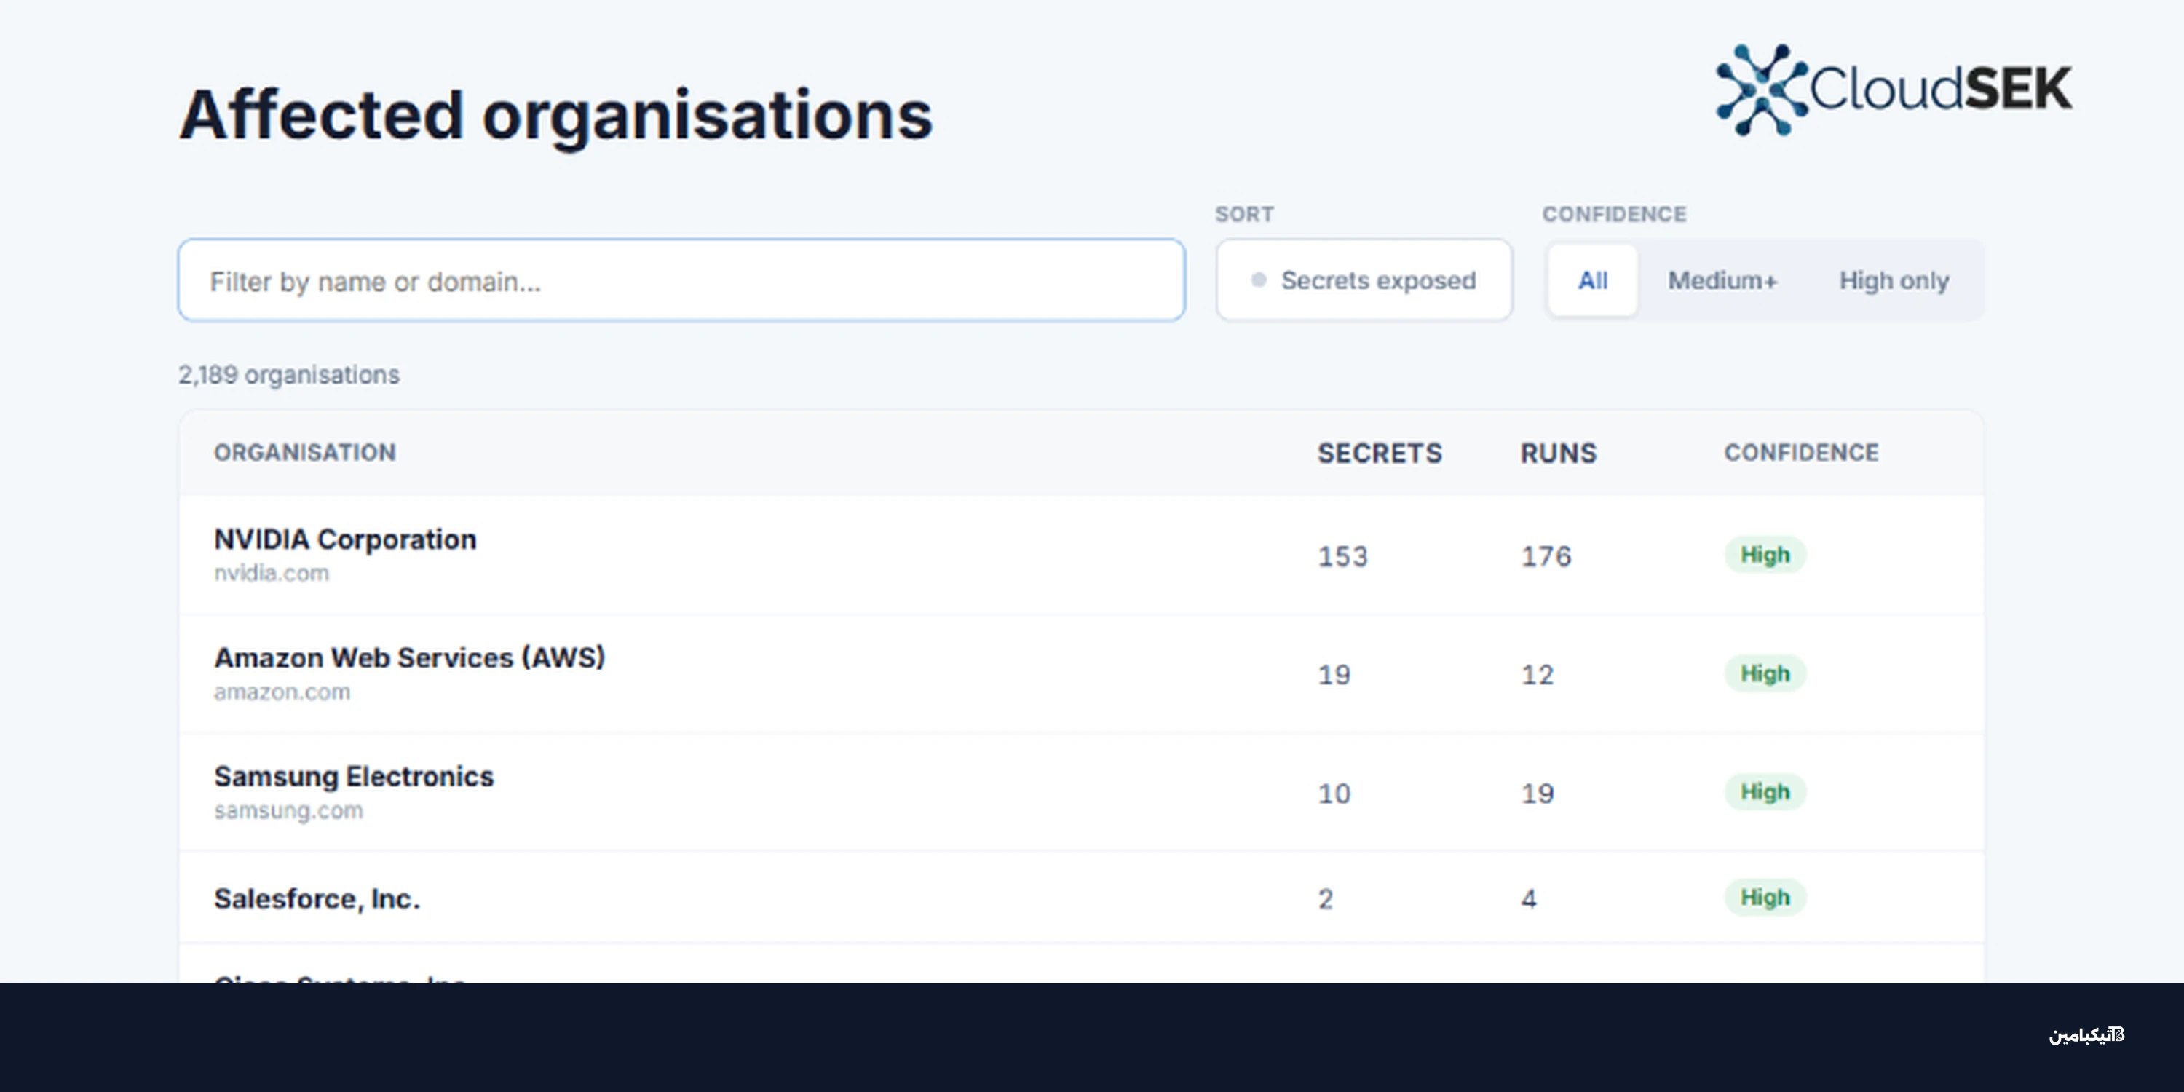Screen dimensions: 2184x1092
Task: Click the High badge for Amazon Web Services
Action: tap(1765, 674)
